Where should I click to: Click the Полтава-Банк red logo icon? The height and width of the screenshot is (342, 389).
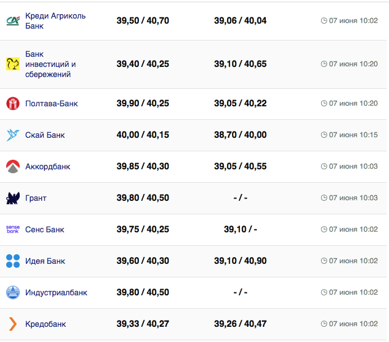click(x=13, y=103)
